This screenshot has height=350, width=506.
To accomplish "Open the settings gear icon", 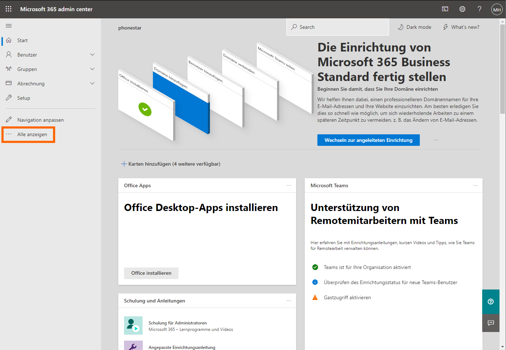I will (x=462, y=9).
